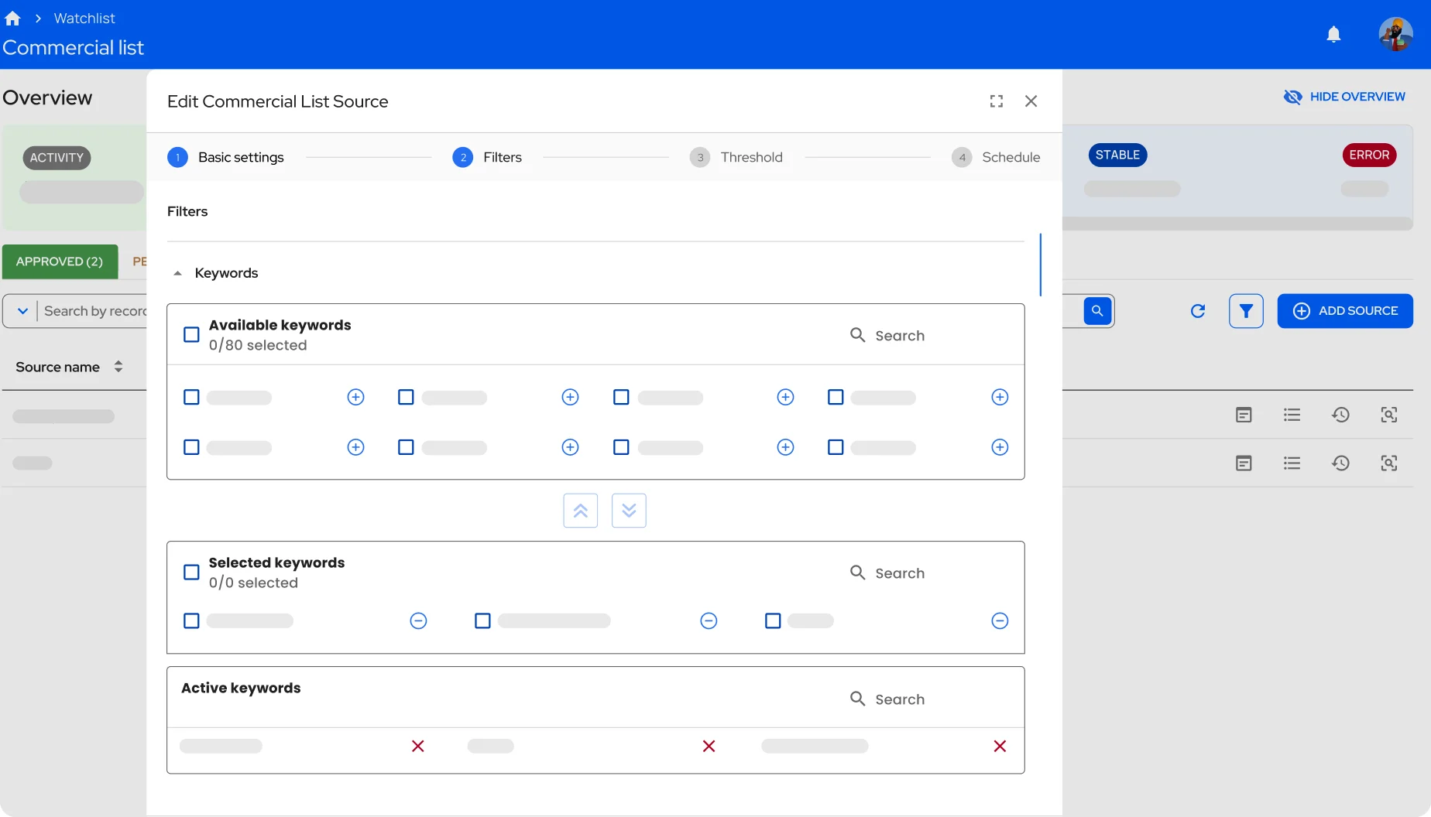Screen dimensions: 1431x817
Task: Collapse the Keywords section
Action: click(x=177, y=273)
